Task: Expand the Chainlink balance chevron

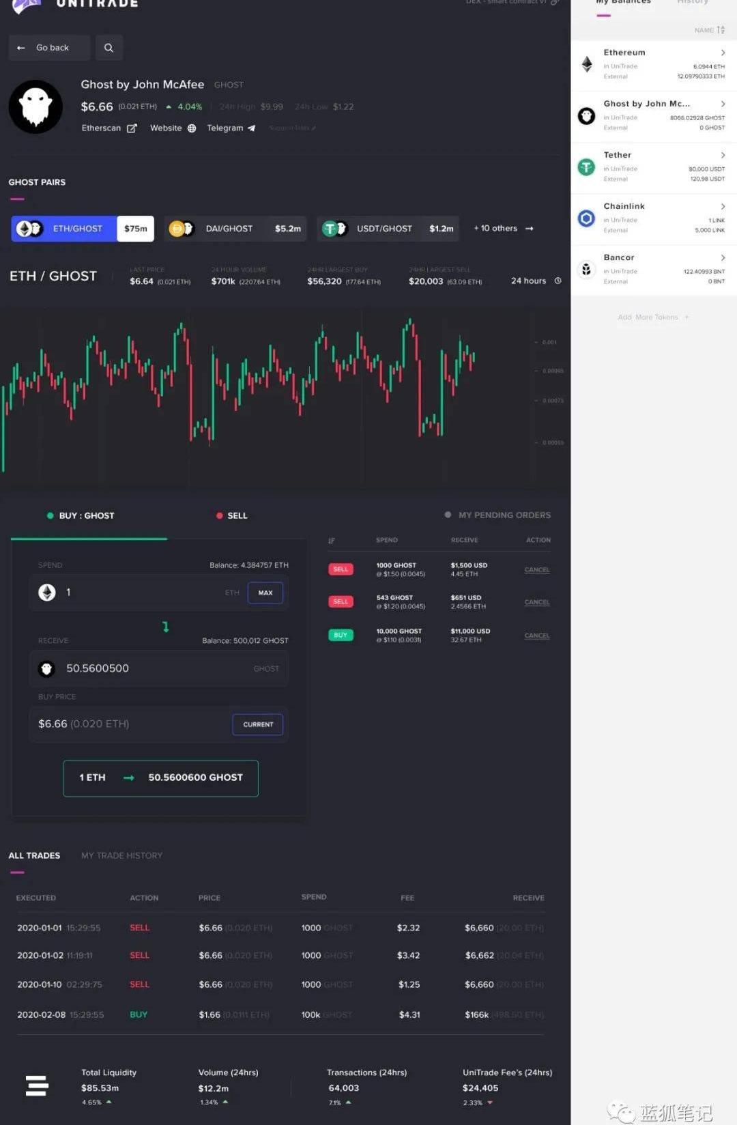Action: click(723, 206)
